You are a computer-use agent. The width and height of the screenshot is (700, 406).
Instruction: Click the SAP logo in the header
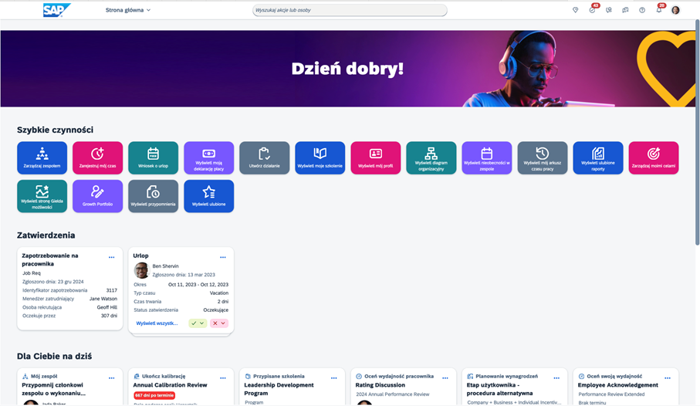tap(56, 10)
